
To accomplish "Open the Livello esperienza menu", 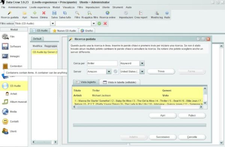I will coord(40,7).
